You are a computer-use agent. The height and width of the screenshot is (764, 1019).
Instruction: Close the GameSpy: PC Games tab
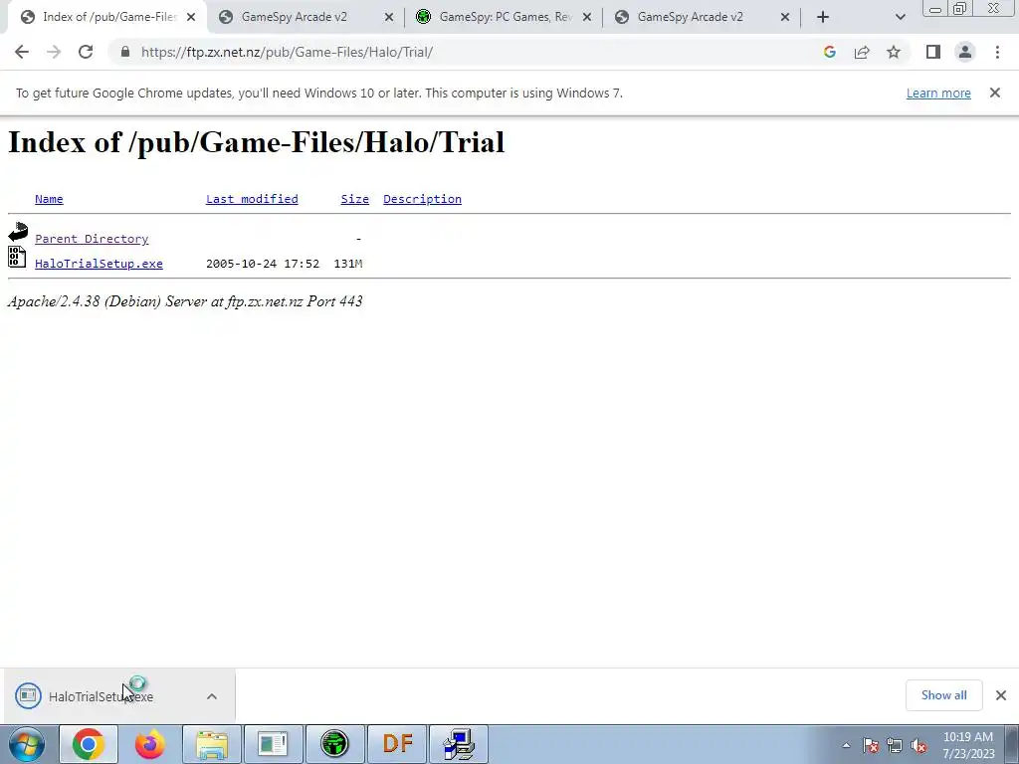pyautogui.click(x=587, y=17)
